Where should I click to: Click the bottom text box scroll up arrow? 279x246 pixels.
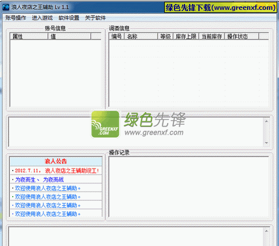266,231
